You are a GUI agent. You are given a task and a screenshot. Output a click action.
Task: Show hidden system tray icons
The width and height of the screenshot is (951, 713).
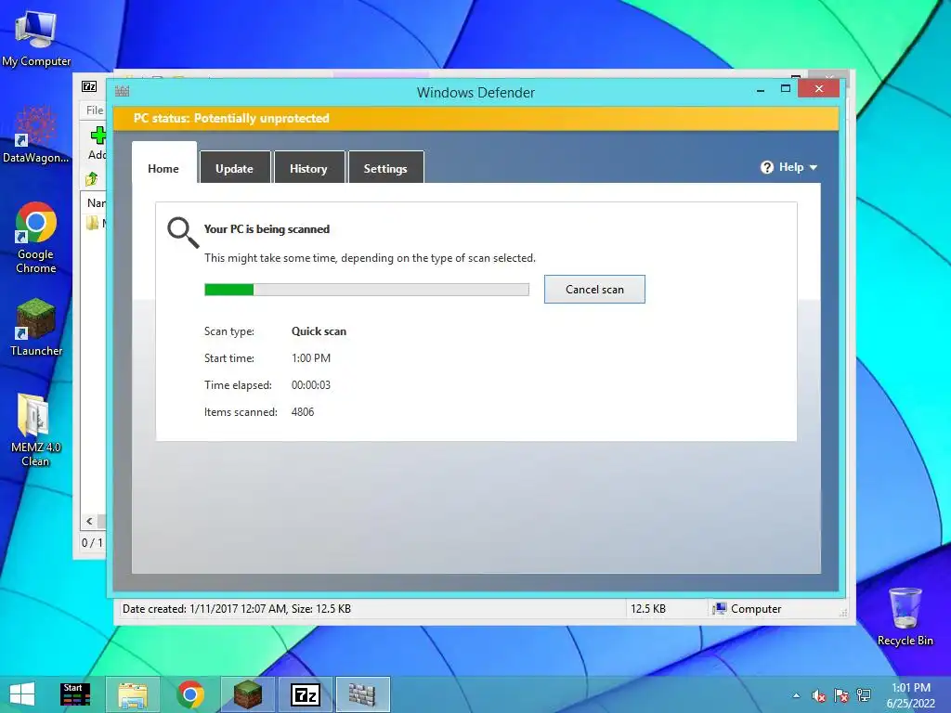pyautogui.click(x=796, y=695)
